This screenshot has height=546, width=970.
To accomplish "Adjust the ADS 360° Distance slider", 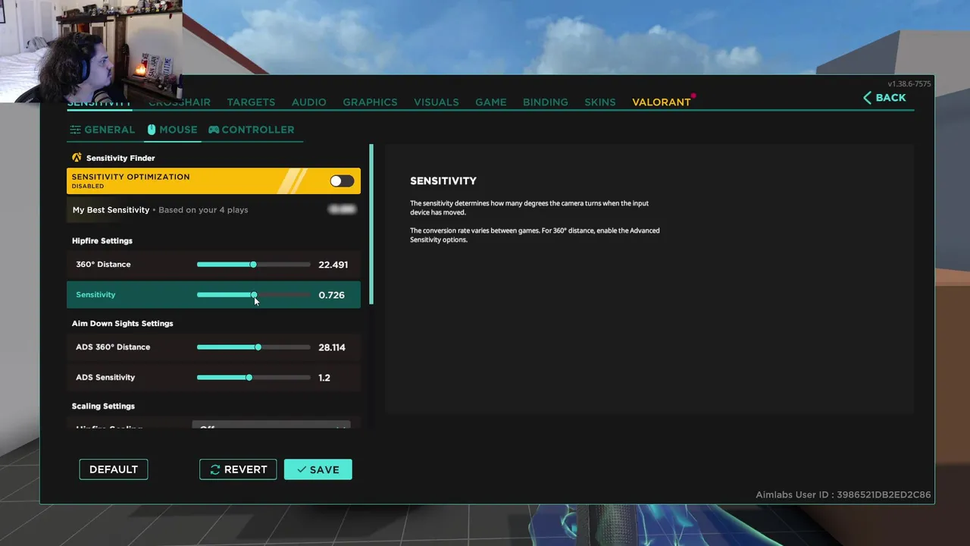I will click(x=254, y=347).
